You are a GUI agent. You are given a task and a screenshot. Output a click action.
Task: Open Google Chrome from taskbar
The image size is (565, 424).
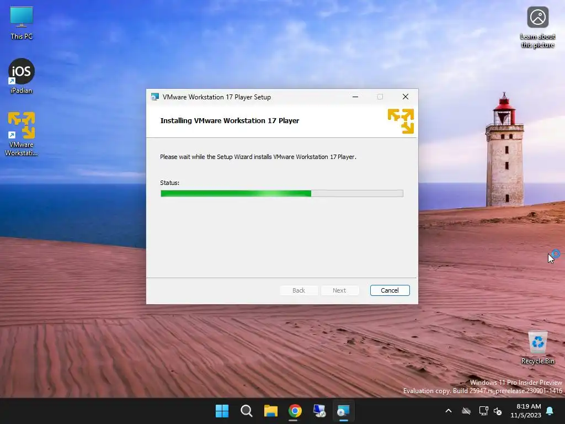(295, 411)
